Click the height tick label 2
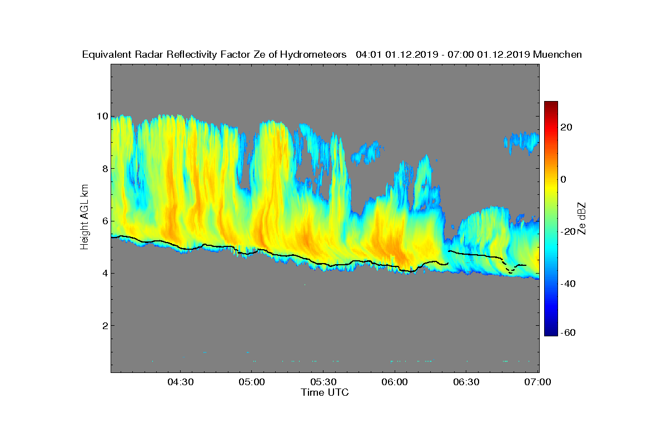Viewport: 667px width, 444px height. 104,325
